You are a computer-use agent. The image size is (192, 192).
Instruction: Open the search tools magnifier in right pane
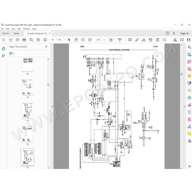point(189,47)
